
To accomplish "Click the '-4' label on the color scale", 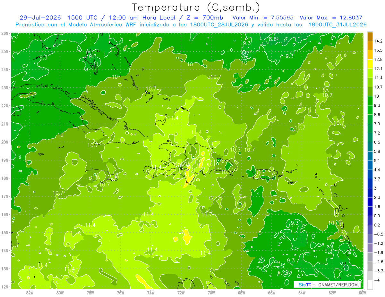I will coord(377,280).
